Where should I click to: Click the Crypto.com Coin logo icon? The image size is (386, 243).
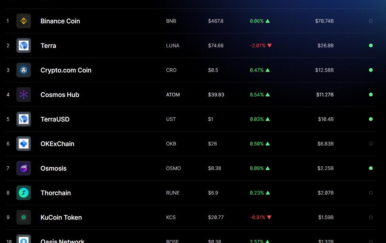pos(24,70)
